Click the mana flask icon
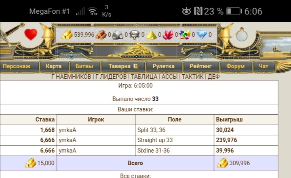291x178 pixels. click(x=241, y=34)
